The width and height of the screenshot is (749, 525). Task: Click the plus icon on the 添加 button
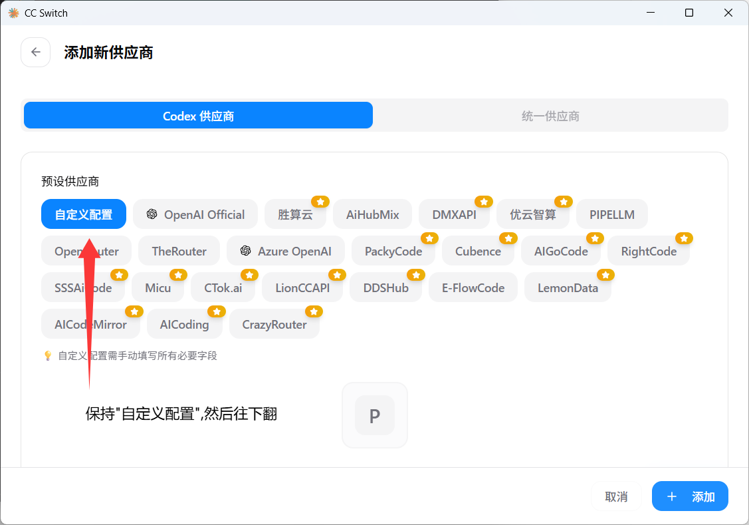coord(671,496)
